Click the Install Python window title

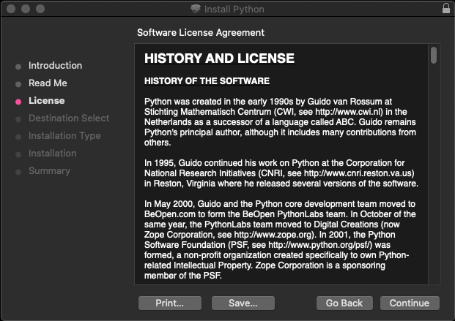(x=234, y=10)
